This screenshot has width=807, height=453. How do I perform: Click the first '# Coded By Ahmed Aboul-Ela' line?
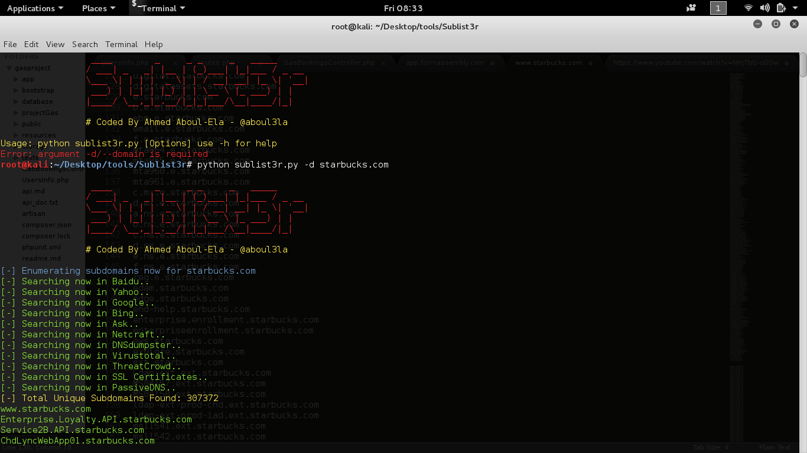click(187, 122)
